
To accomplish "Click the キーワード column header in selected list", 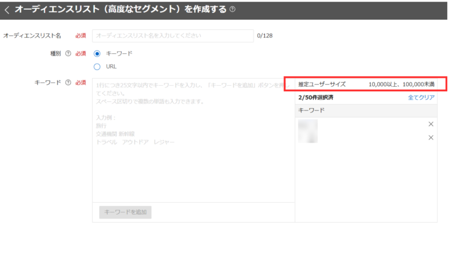I will [311, 111].
